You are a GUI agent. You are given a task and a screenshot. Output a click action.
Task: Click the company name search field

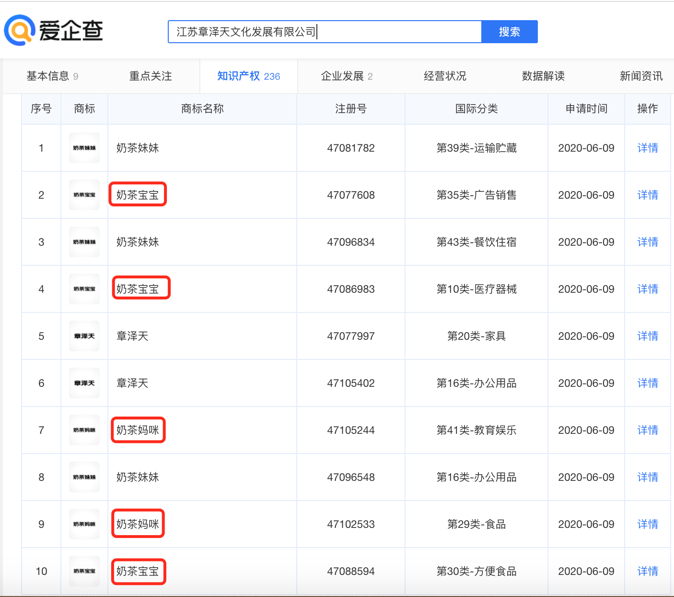[x=325, y=32]
